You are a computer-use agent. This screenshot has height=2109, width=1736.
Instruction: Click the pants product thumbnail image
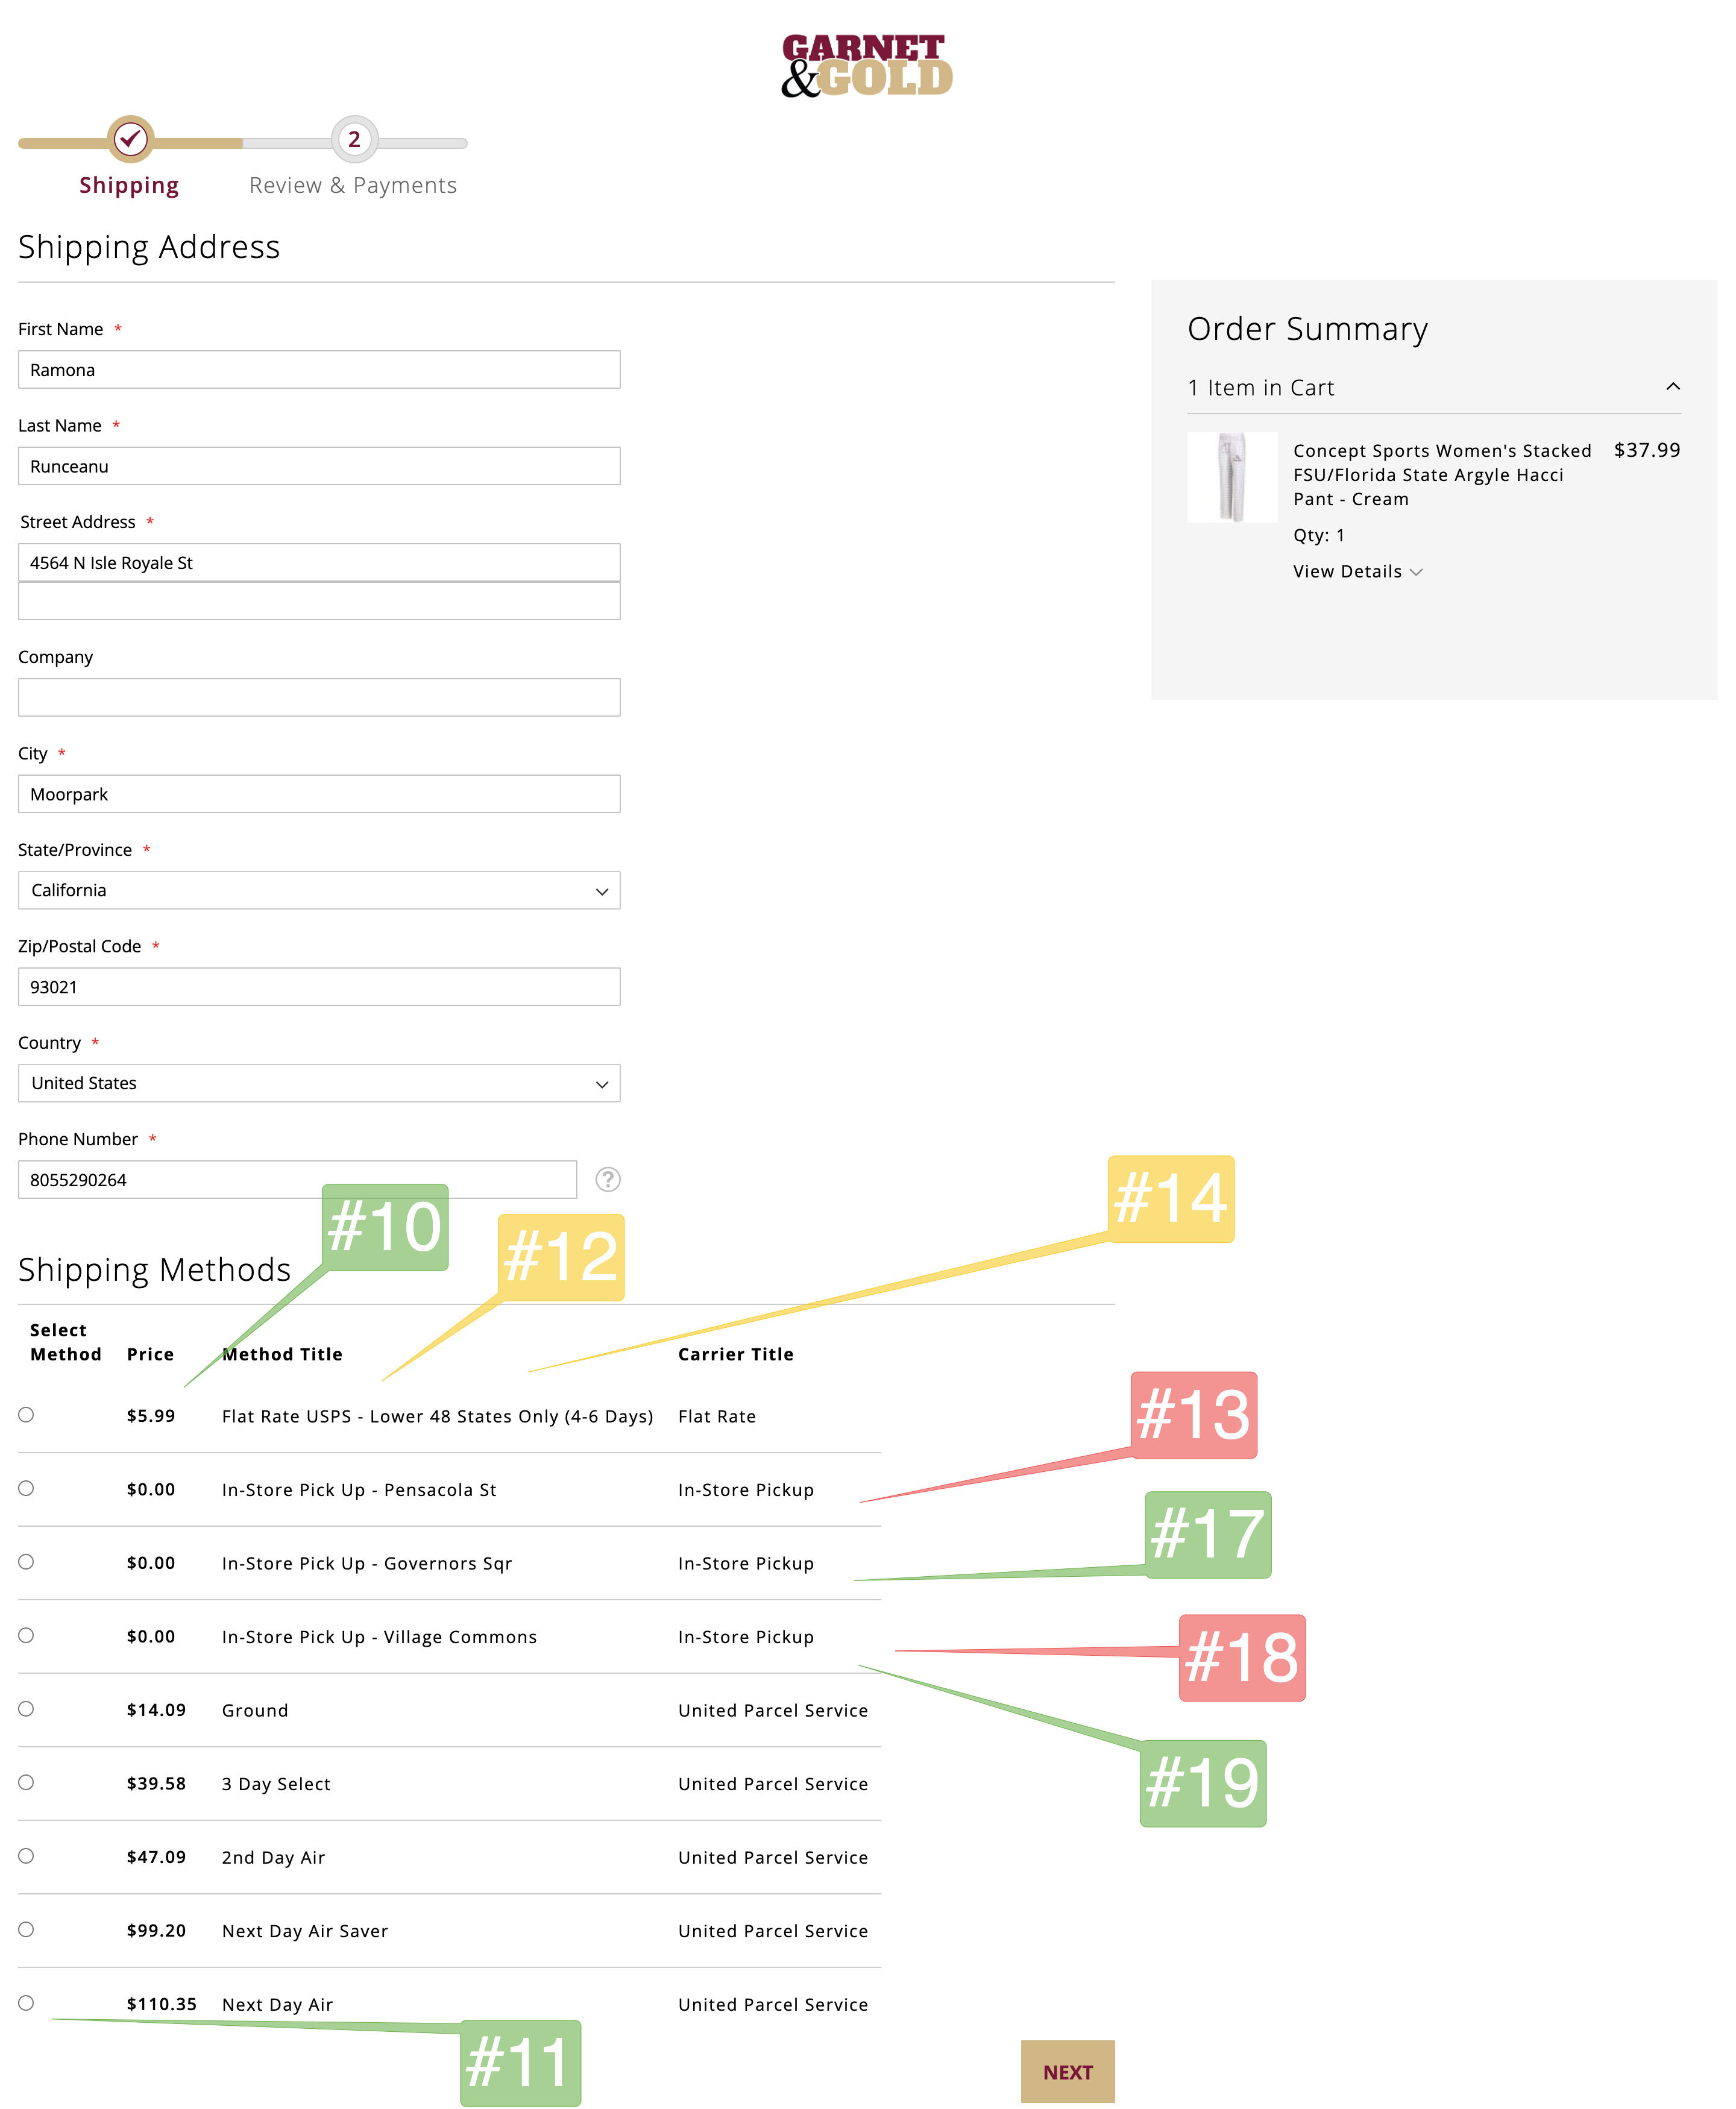click(1232, 477)
